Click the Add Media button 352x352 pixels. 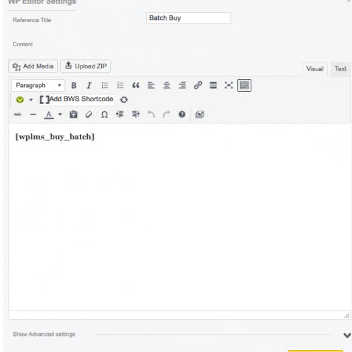(x=33, y=66)
